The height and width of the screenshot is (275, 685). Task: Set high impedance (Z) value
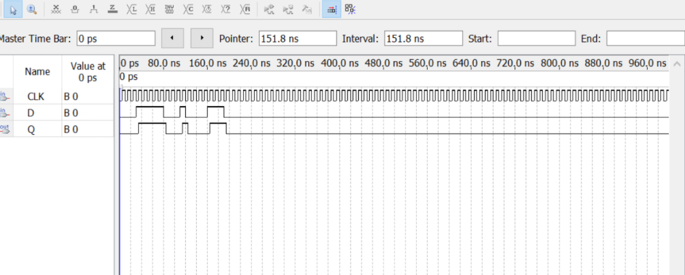(x=113, y=9)
